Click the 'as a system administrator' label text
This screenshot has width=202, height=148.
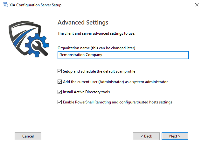[146, 82]
